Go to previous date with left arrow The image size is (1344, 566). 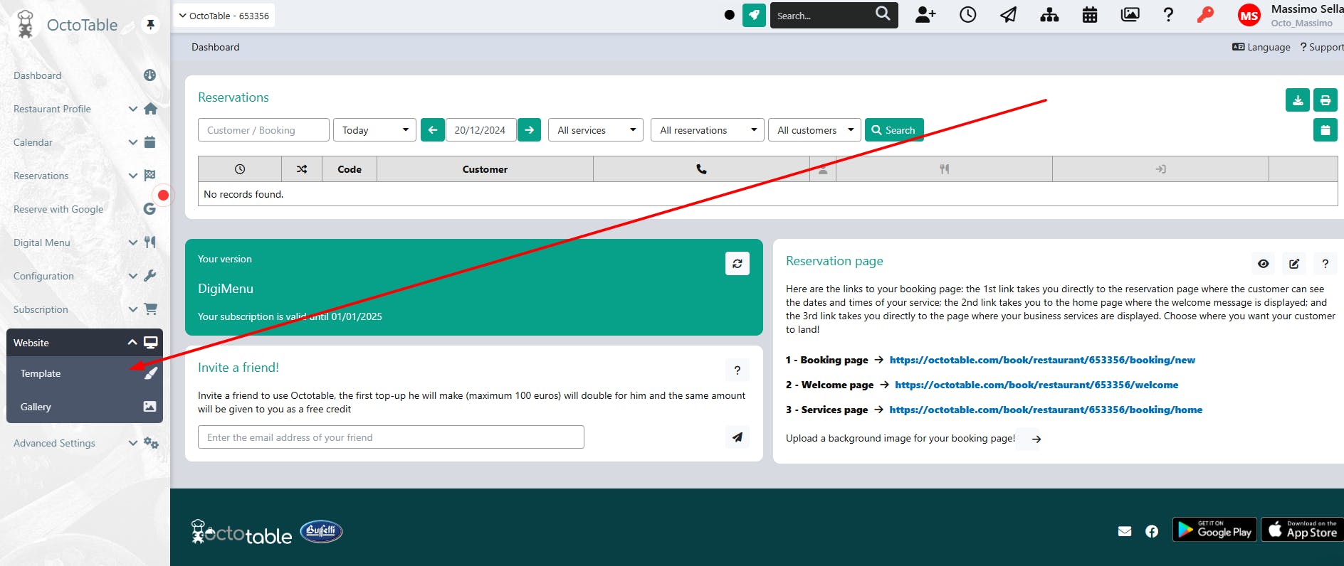(433, 130)
